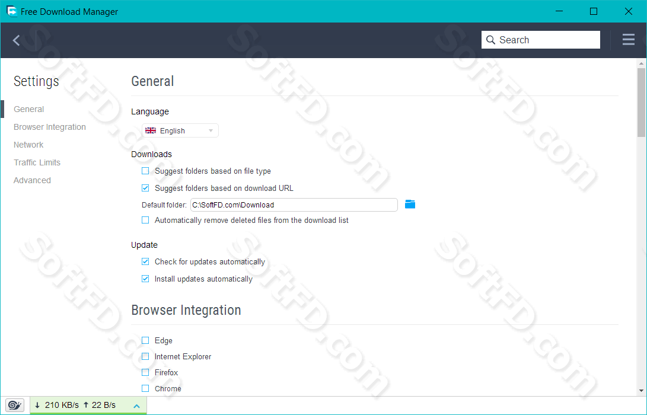The height and width of the screenshot is (415, 647).
Task: Click the scrollbar down arrow
Action: pyautogui.click(x=641, y=391)
